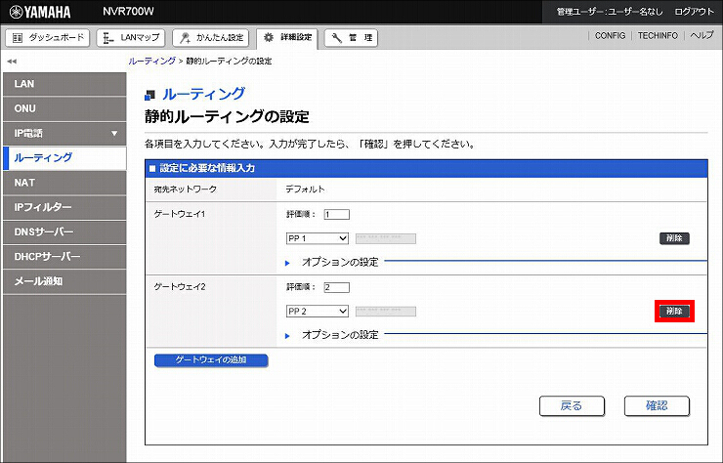
Task: Click the 管理ユーザー：ユーザー名なし text
Action: pos(610,12)
